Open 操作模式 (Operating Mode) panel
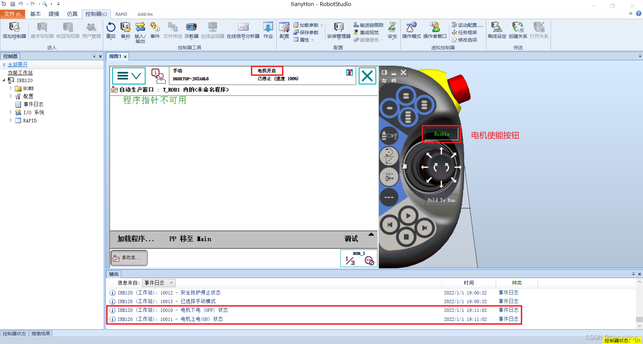 click(411, 30)
